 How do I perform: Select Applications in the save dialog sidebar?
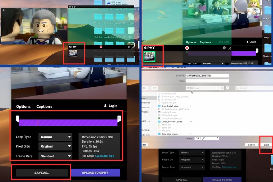point(146,103)
